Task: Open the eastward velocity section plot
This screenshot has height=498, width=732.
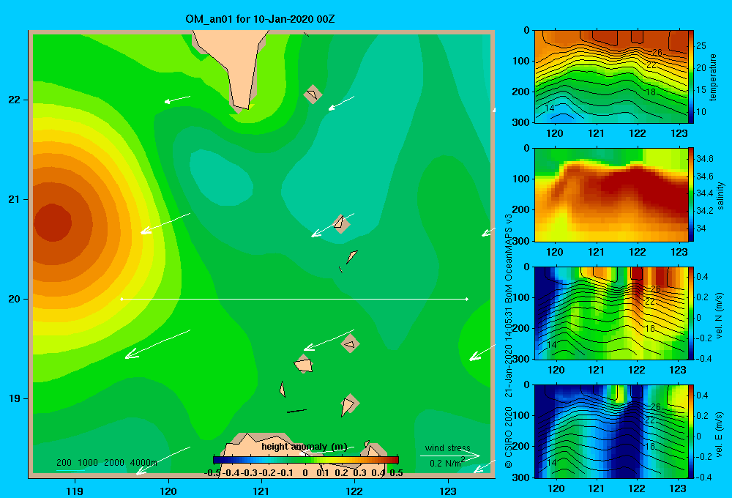Action: [x=610, y=431]
